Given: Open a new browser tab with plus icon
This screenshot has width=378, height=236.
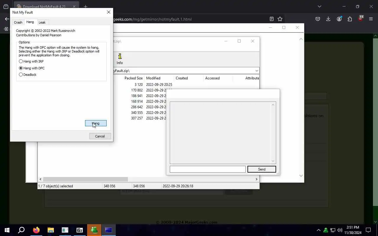Looking at the screenshot, I should click(85, 6).
